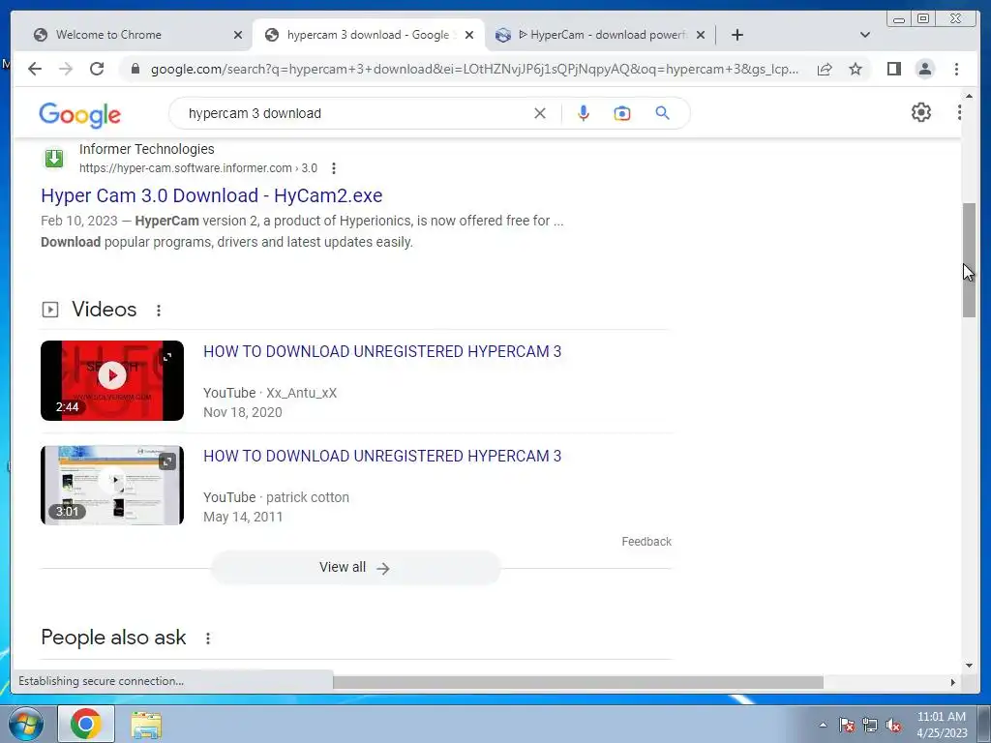Click the scroll down arrow
The width and height of the screenshot is (991, 743).
(x=969, y=666)
